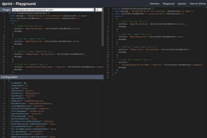Expand the plugin URL dropdown arrow
This screenshot has width=207, height=138.
[x=93, y=9]
